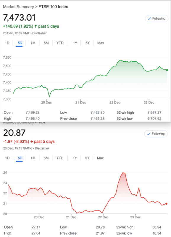Click the FTSE Low value 7,462.80

click(x=98, y=113)
